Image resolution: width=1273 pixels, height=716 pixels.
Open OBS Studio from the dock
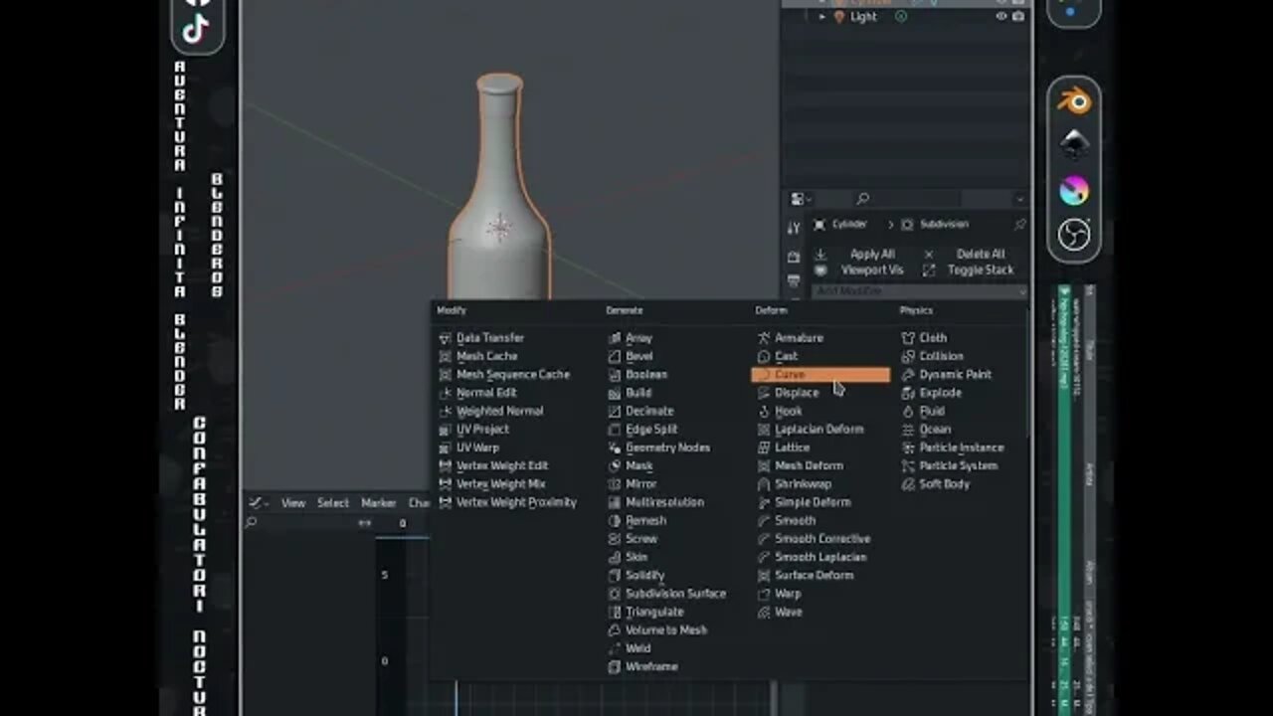coord(1074,235)
